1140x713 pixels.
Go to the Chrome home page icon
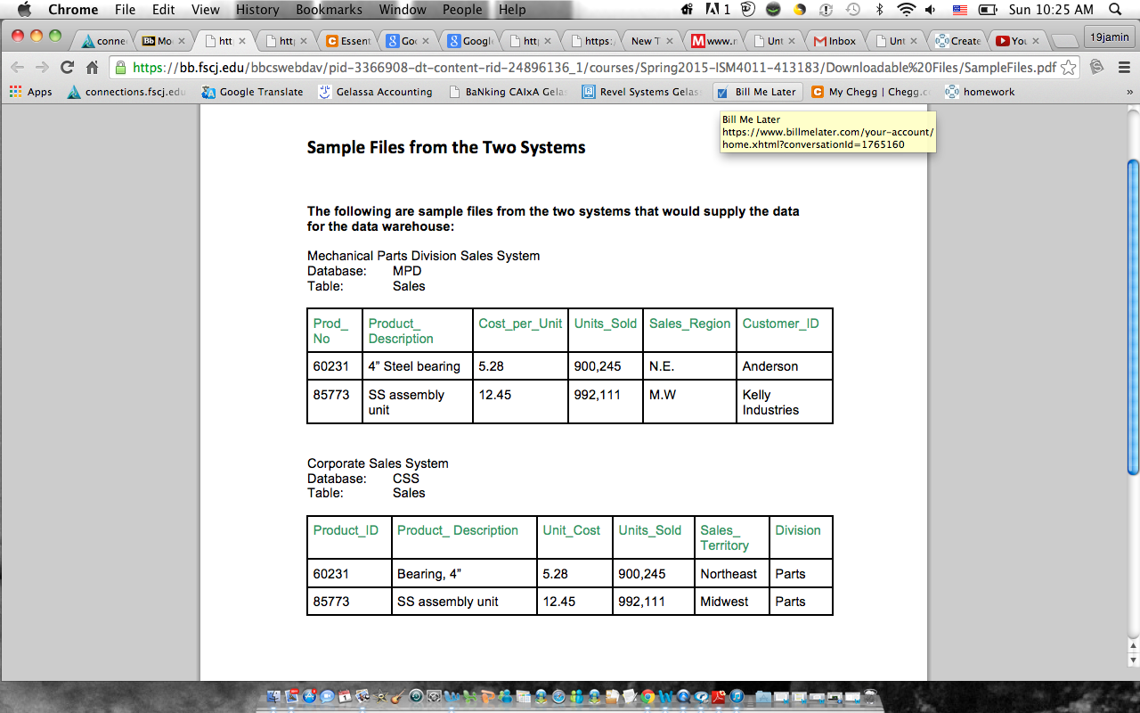pos(92,68)
